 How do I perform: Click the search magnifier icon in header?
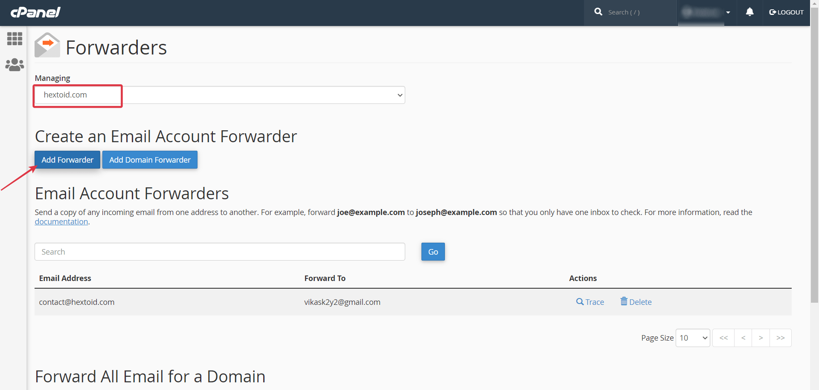coord(598,12)
